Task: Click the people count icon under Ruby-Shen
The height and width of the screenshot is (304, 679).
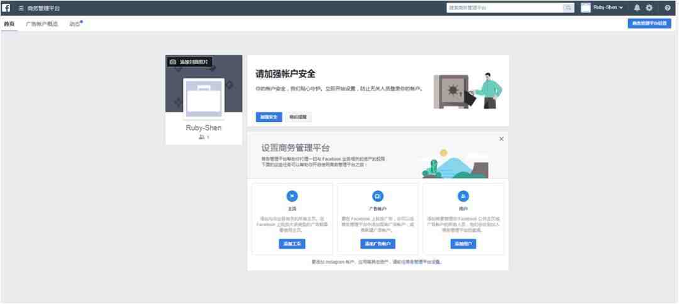Action: tap(201, 137)
